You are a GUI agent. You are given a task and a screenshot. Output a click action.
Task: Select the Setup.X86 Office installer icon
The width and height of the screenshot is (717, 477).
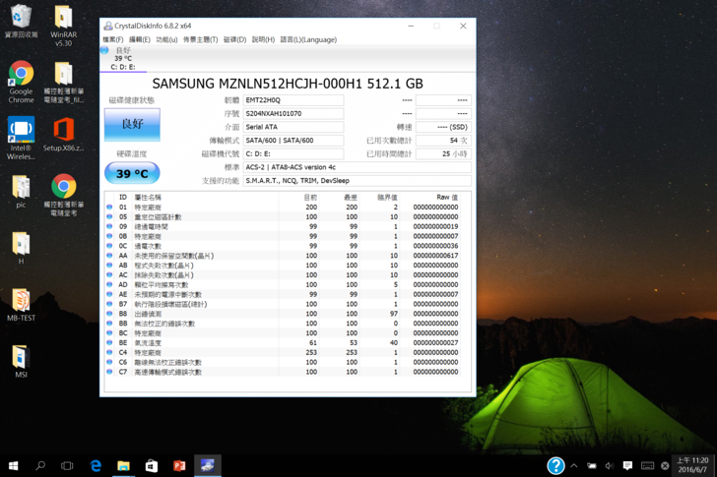pos(63,134)
